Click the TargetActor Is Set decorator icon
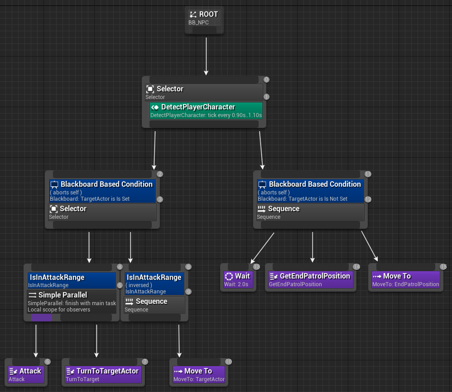The image size is (452, 392). tap(54, 184)
